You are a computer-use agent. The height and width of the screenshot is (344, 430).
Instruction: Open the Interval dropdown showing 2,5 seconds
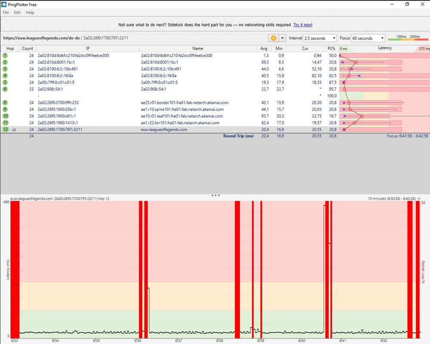point(320,38)
